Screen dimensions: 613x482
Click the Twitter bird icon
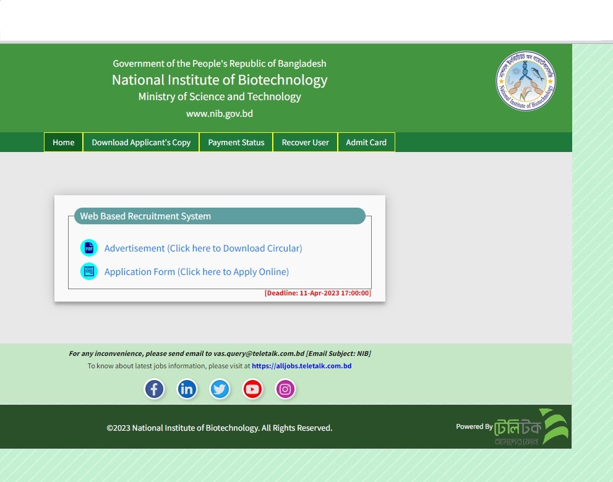[x=220, y=389]
